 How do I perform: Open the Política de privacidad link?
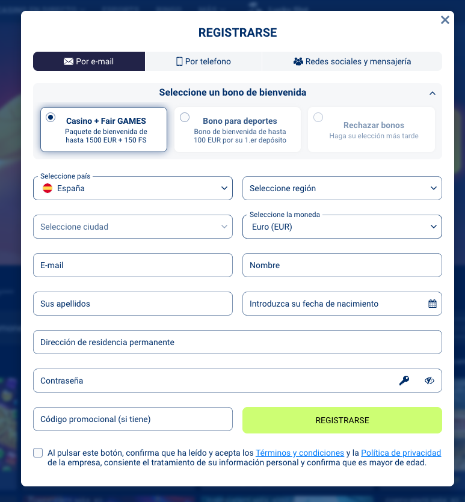click(x=401, y=453)
